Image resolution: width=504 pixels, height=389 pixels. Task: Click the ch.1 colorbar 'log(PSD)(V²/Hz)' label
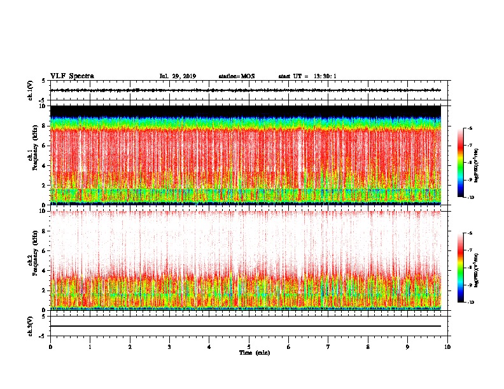point(477,165)
